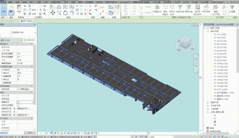Screen dimensions: 239x138
Task: Toggle the enable analytical model checkbox
Action: (19, 105)
